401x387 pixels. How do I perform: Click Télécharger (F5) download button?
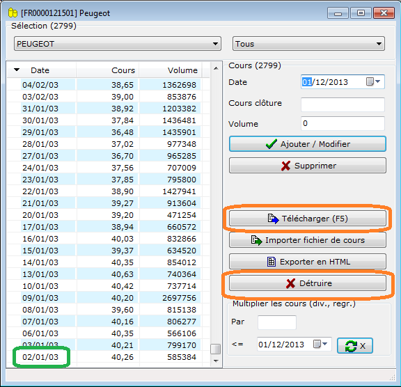[x=308, y=219]
